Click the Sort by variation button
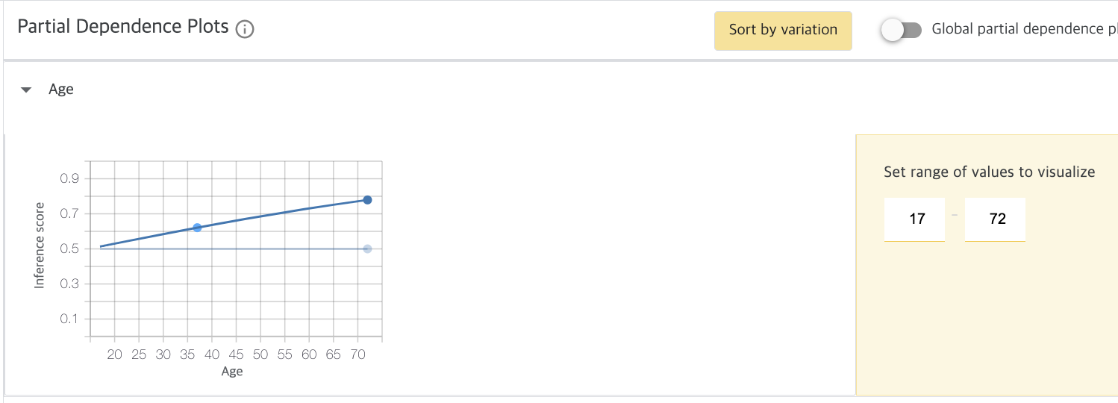This screenshot has height=403, width=1118. coord(783,30)
